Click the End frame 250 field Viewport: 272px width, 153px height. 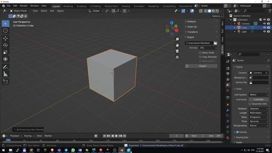[x=215, y=136]
